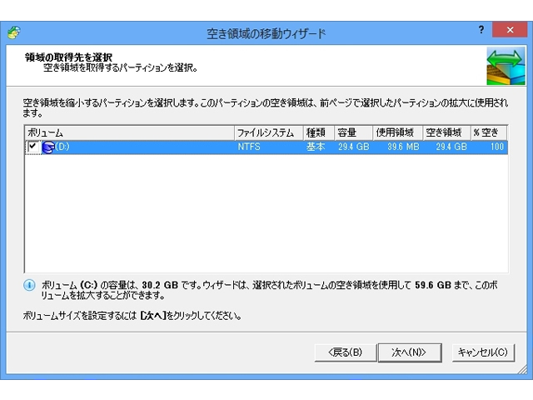The width and height of the screenshot is (533, 400).
Task: Click the window resize grip corner
Action: pyautogui.click(x=522, y=369)
